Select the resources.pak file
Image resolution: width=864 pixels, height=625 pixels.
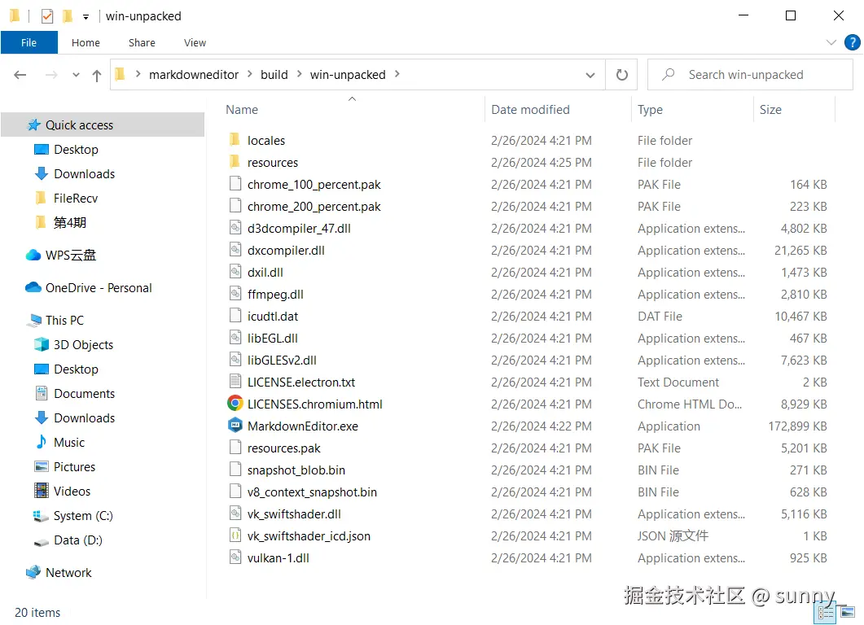point(283,448)
